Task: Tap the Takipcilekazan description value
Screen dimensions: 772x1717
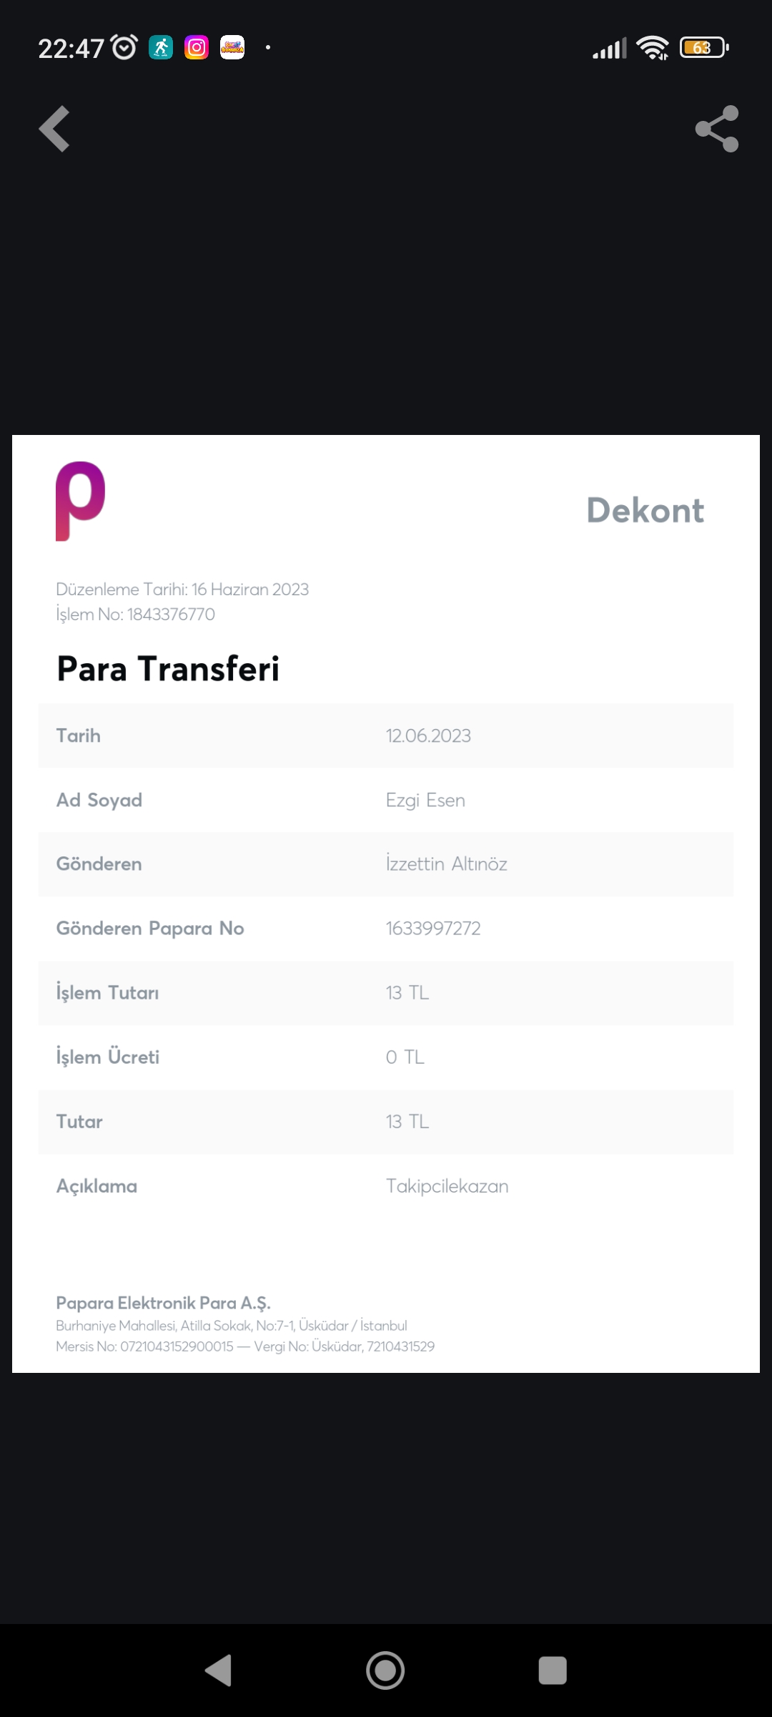Action: point(447,1186)
